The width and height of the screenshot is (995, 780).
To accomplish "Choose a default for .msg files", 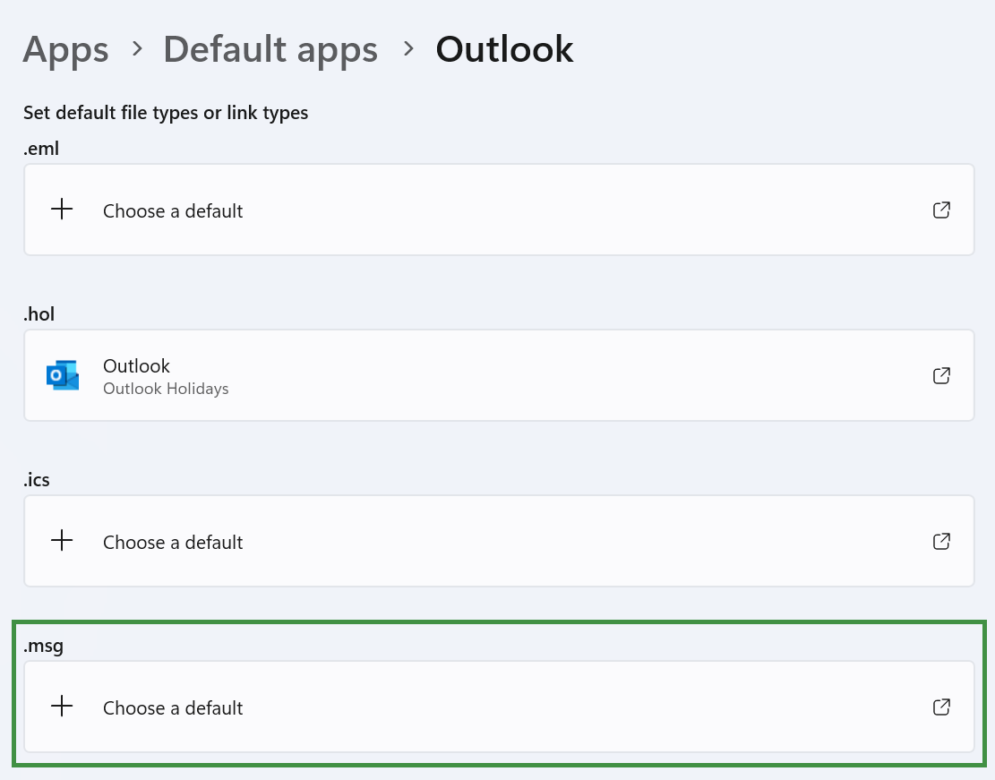I will click(x=173, y=708).
